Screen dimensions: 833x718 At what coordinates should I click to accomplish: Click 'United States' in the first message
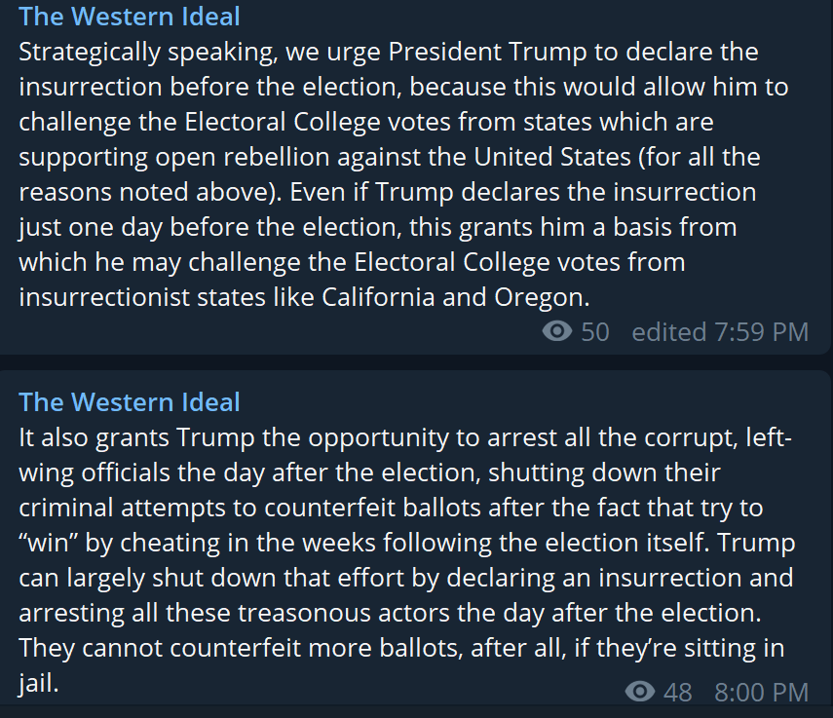click(552, 157)
